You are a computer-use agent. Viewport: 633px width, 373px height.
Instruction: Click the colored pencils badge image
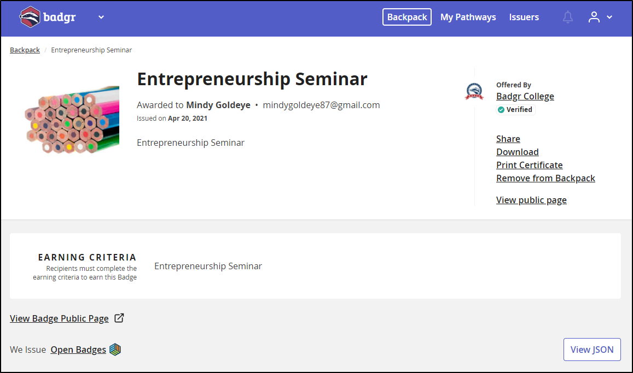[72, 120]
